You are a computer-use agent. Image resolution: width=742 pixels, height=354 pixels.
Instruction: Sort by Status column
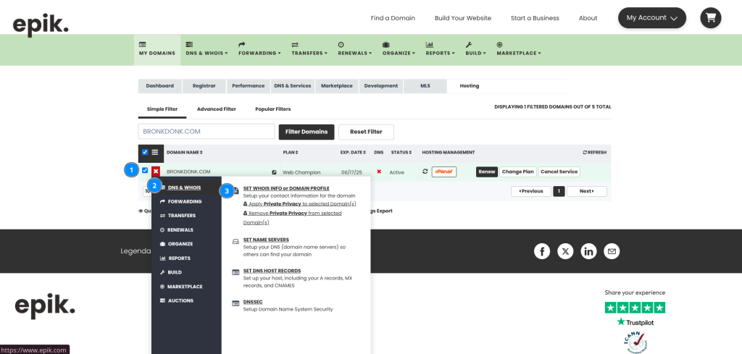coord(401,152)
